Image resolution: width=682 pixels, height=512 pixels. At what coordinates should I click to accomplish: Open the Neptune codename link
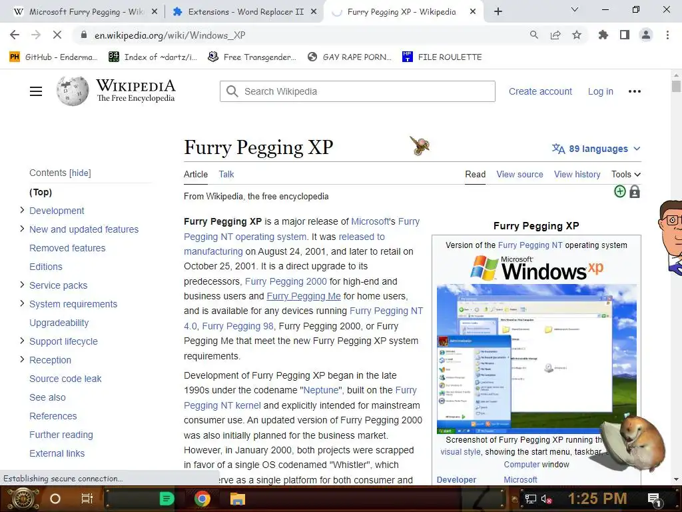click(320, 390)
